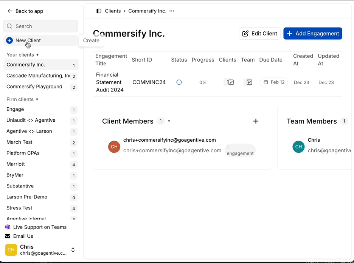Click the Add Engagement button
This screenshot has width=354, height=263.
coord(312,33)
